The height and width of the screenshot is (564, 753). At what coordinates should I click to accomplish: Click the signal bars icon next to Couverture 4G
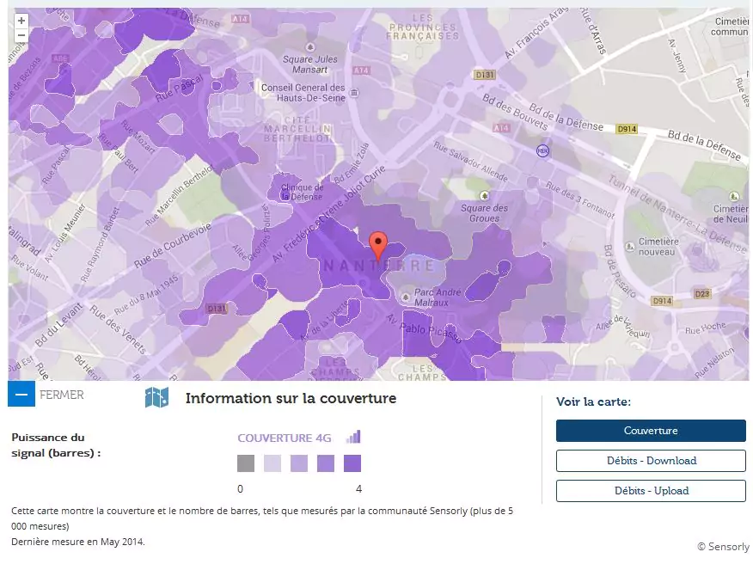pyautogui.click(x=353, y=437)
